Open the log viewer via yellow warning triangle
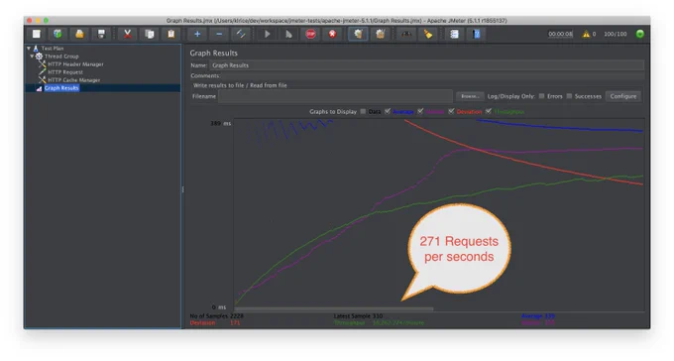 click(586, 34)
